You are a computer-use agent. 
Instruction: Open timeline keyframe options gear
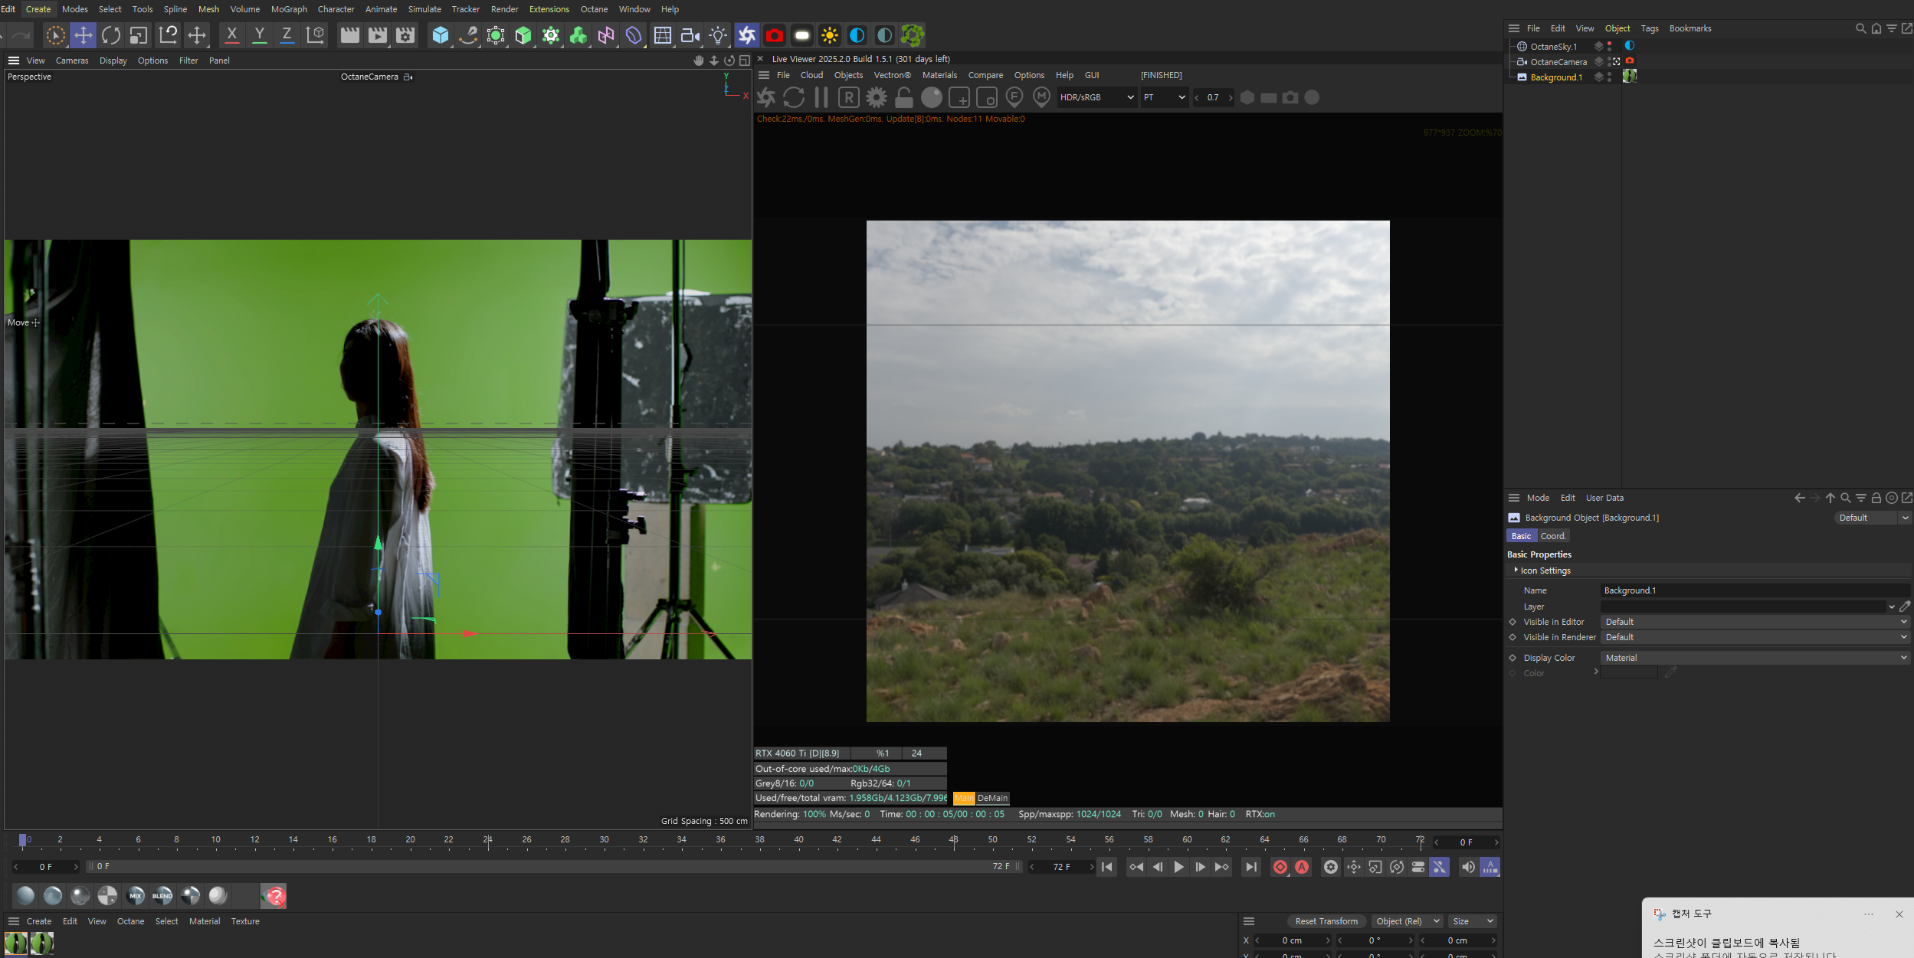[1331, 867]
